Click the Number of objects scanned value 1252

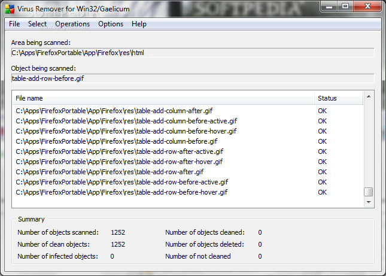pyautogui.click(x=118, y=232)
